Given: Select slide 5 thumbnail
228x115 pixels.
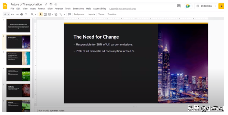Looking at the screenshot, I should [x=18, y=91].
